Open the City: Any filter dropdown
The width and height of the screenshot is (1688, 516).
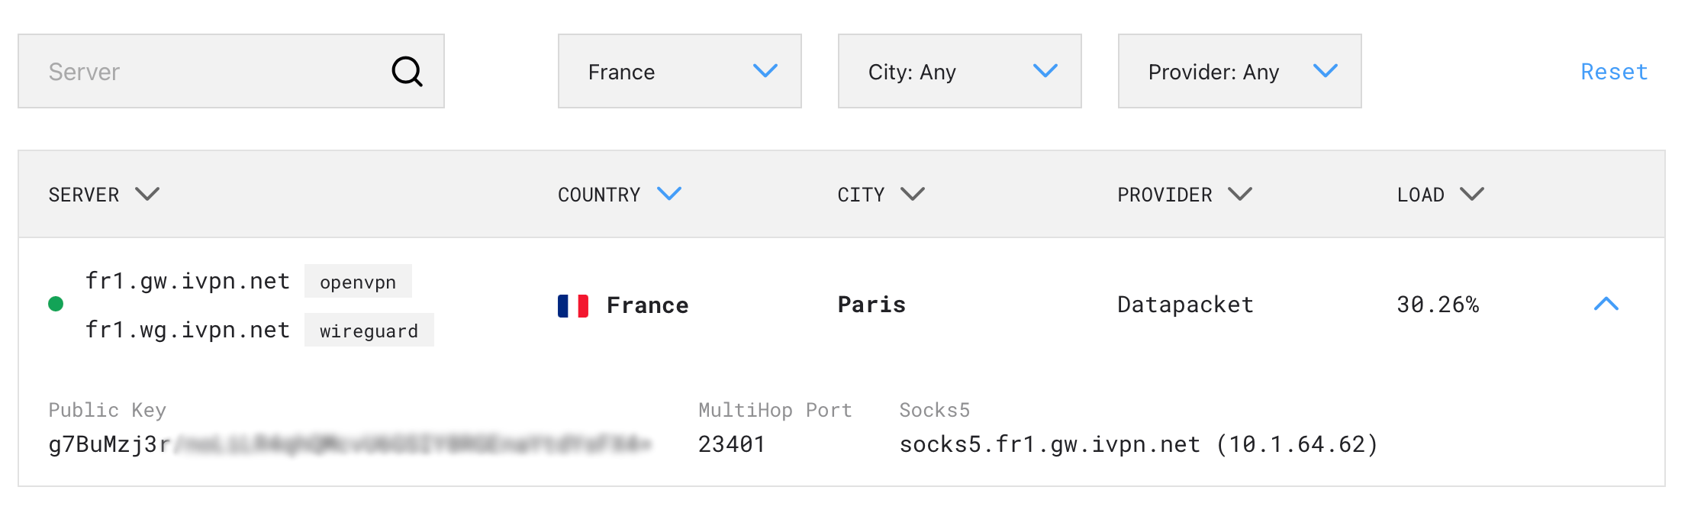[959, 71]
